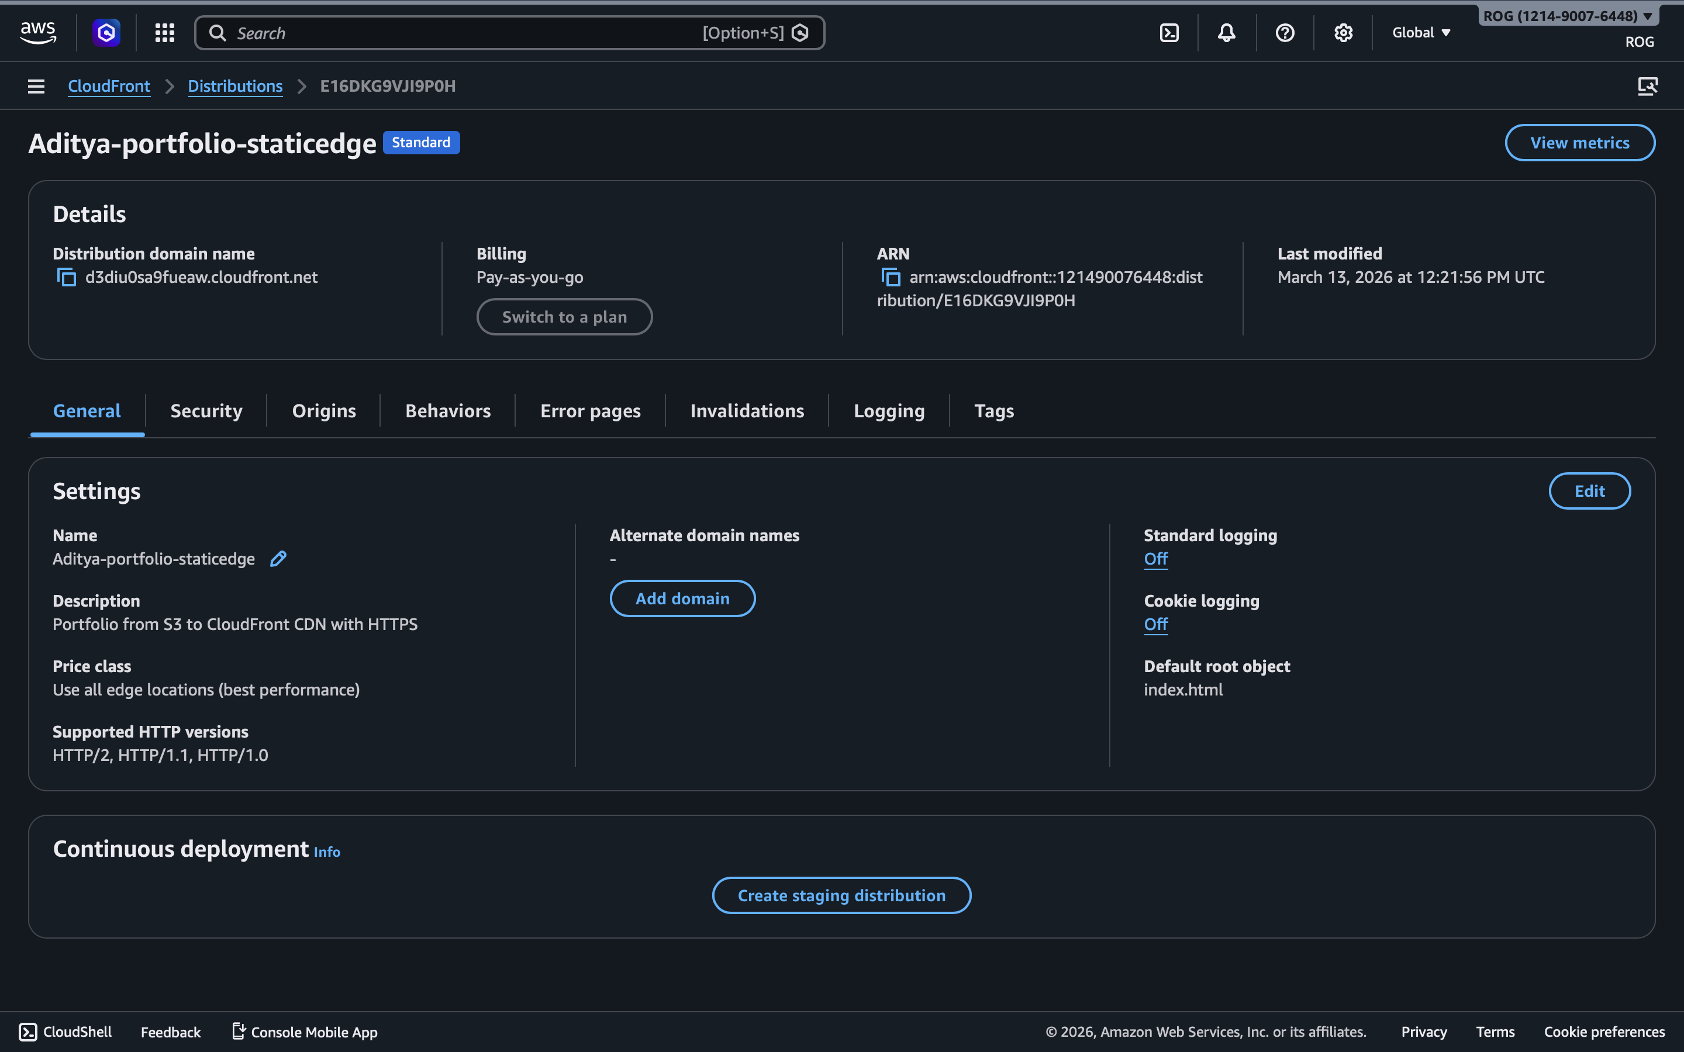Open the notifications bell
Viewport: 1684px width, 1052px height.
tap(1227, 33)
